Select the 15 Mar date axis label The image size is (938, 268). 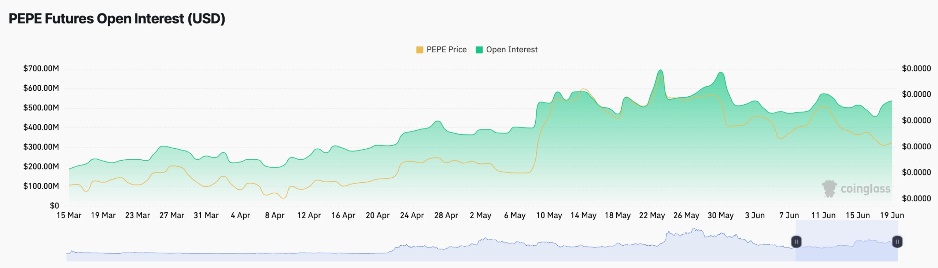coord(69,216)
